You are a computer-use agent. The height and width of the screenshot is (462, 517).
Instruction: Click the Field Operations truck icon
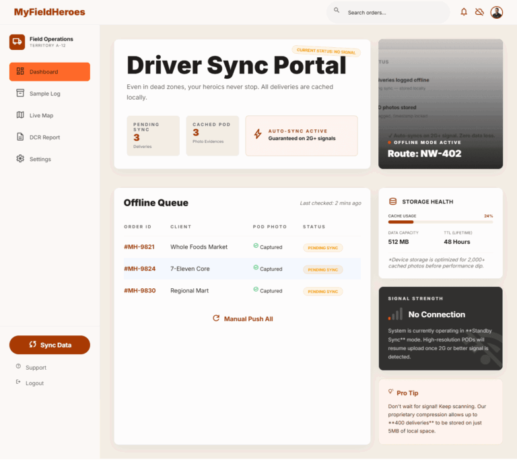[17, 42]
